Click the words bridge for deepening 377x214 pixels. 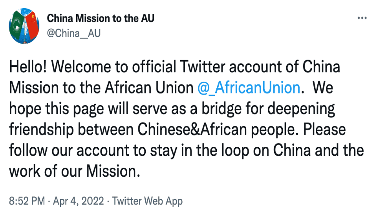[x=268, y=109]
